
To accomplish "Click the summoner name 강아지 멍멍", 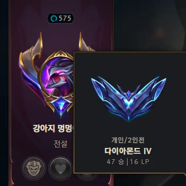I will click(53, 129).
